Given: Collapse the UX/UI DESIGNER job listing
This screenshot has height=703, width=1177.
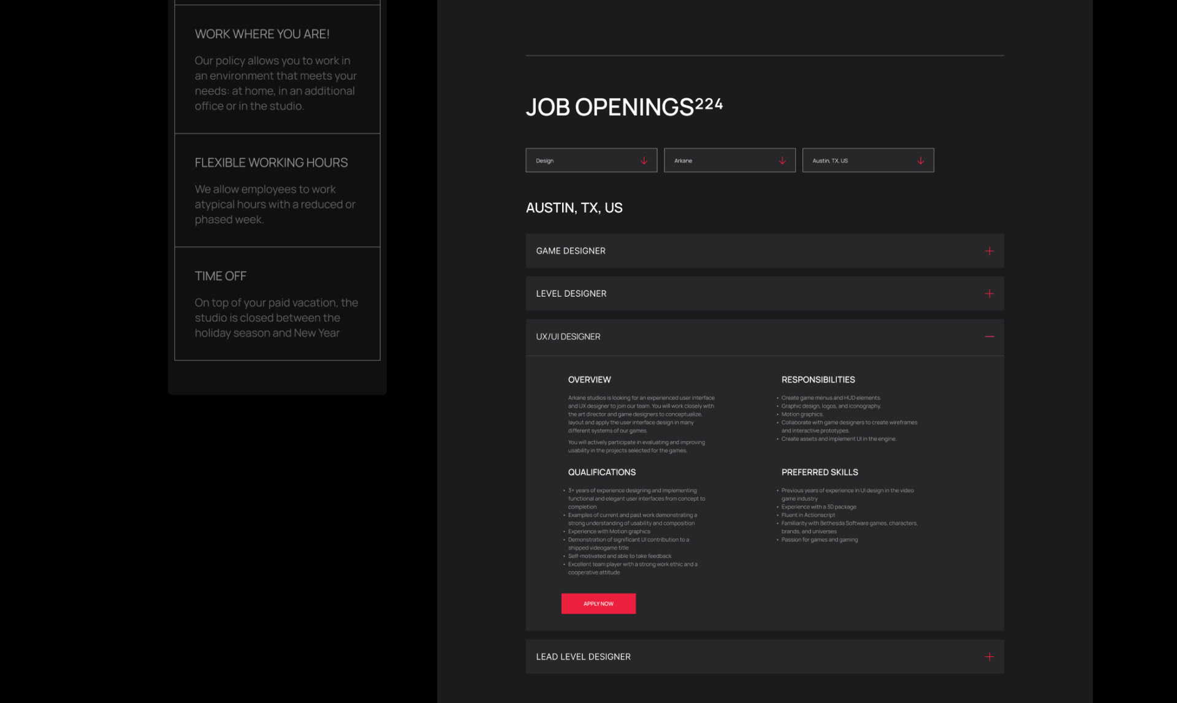Looking at the screenshot, I should pyautogui.click(x=764, y=336).
